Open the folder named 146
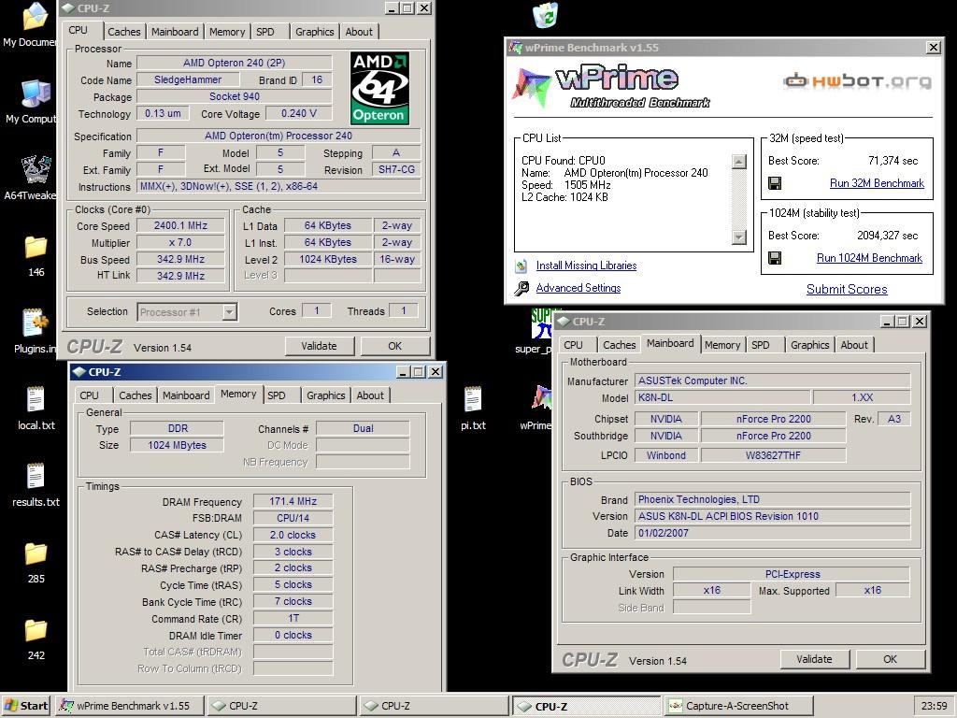 point(36,247)
